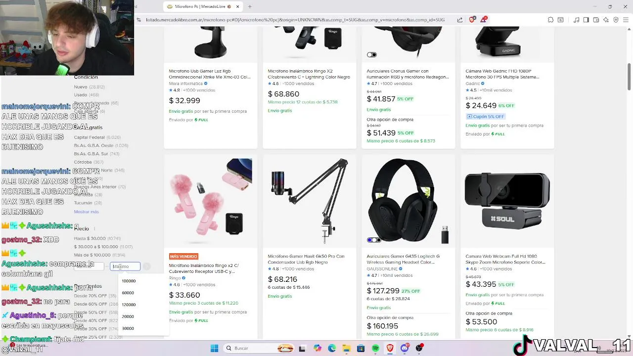The width and height of the screenshot is (633, 356).
Task: Open the pink Ringo wireless microphone thumbnail
Action: pos(211,200)
